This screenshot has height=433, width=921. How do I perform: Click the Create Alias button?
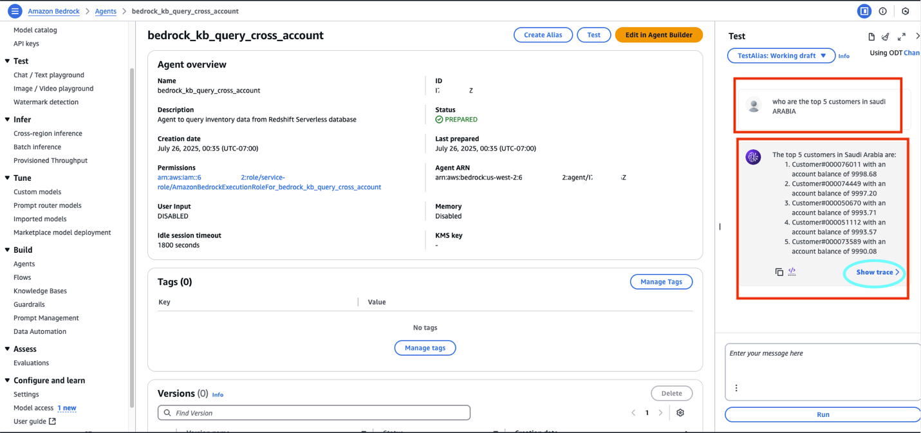543,35
